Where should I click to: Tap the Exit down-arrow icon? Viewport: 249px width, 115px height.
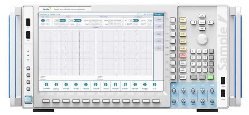[155, 84]
